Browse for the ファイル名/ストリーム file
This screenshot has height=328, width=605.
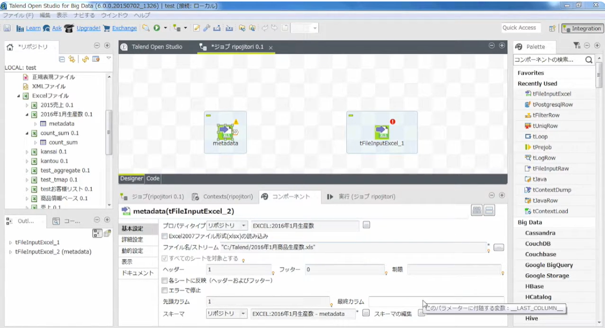(x=499, y=248)
